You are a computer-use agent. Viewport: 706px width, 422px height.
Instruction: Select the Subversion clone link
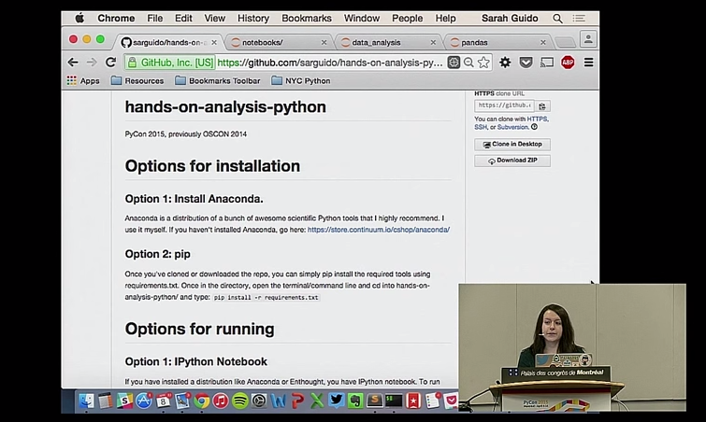512,127
